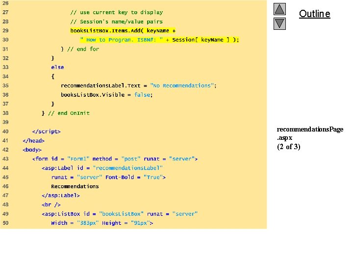Click the 'Font-Bold = "True">' attribute line
This screenshot has width=353, height=264.
(x=108, y=177)
